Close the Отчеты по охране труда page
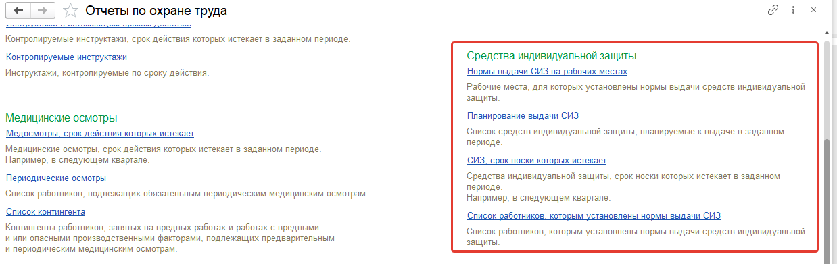 813,11
